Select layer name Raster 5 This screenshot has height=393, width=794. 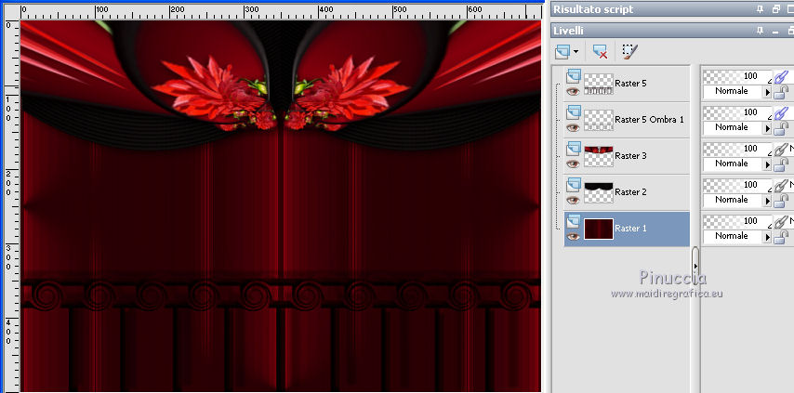pyautogui.click(x=630, y=84)
